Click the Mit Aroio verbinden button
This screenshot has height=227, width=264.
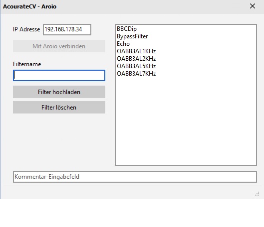(59, 46)
